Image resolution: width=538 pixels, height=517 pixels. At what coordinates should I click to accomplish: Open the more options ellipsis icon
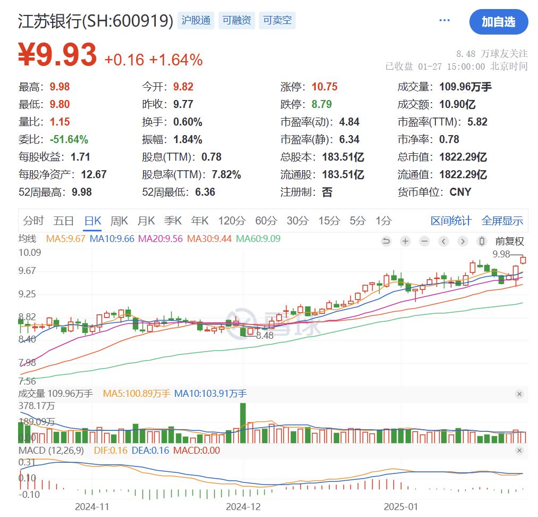pos(444,19)
